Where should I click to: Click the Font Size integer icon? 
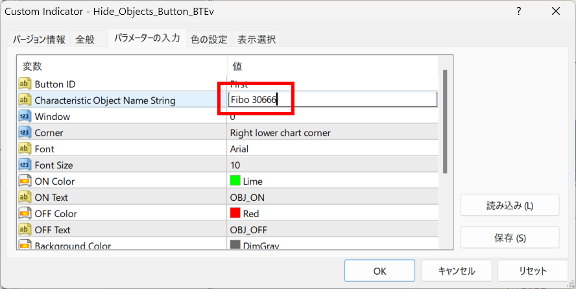[x=25, y=165]
